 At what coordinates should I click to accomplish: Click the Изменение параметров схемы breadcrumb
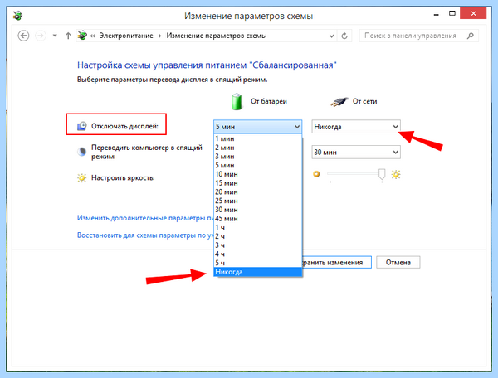(217, 36)
